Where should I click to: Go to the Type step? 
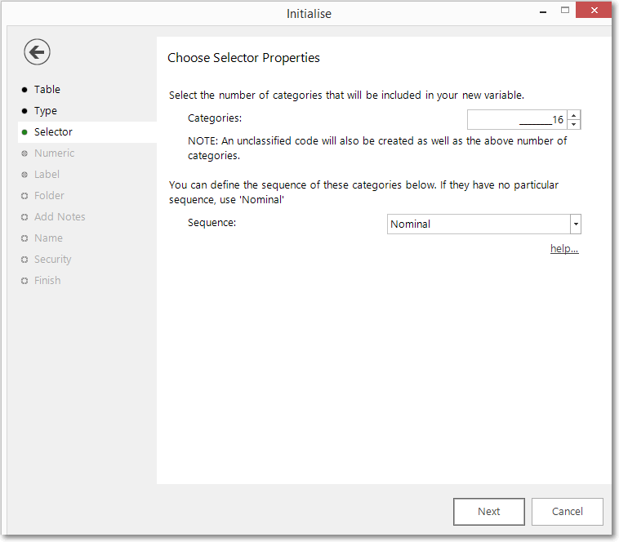[46, 111]
